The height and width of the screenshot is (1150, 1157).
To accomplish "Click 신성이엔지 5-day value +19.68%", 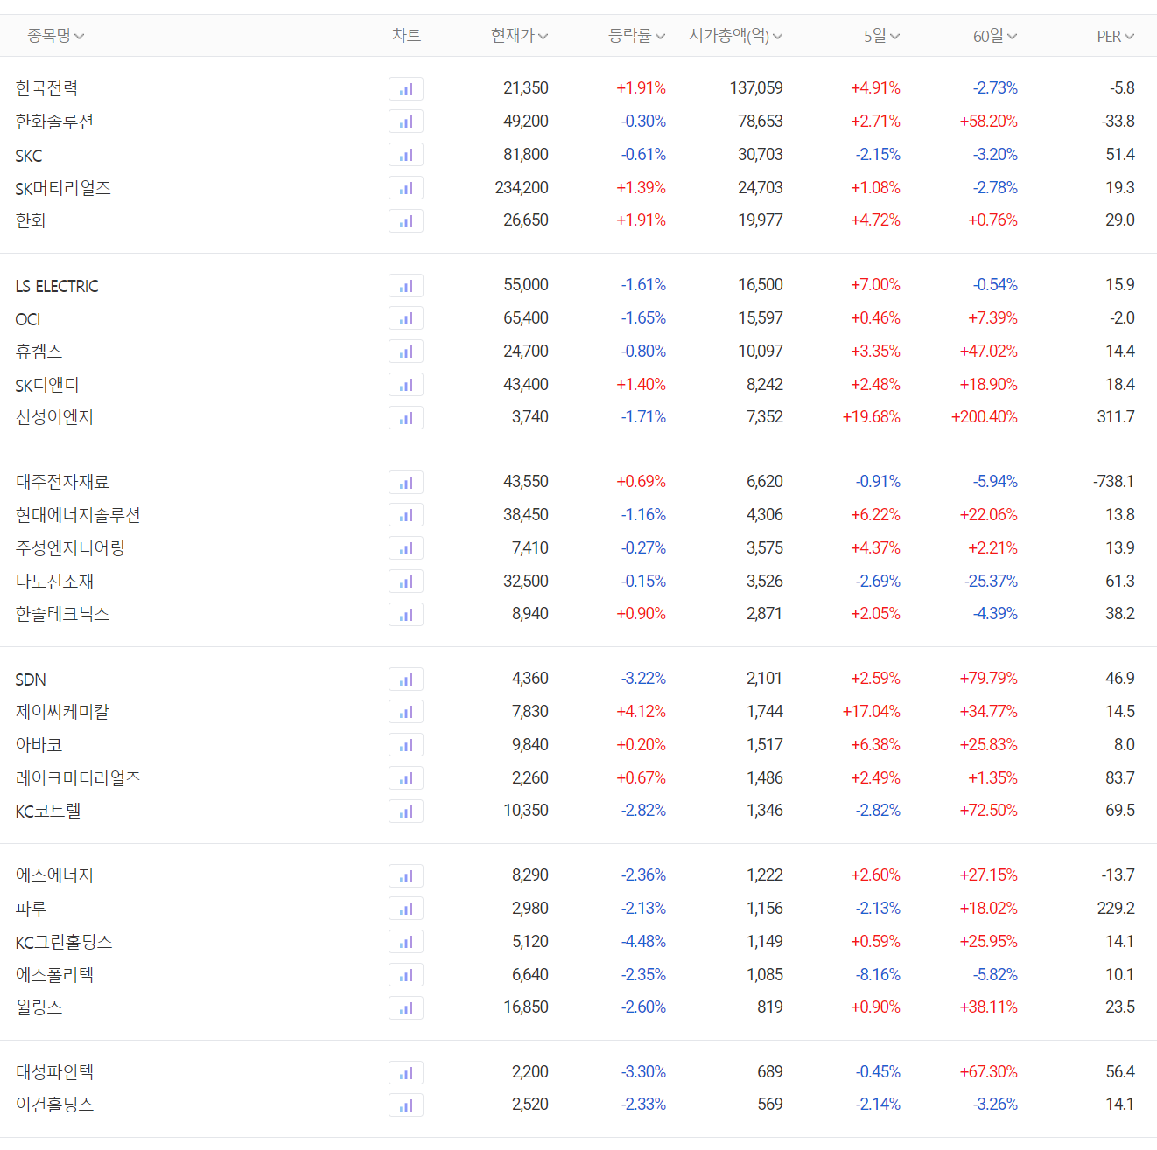I will 872,417.
